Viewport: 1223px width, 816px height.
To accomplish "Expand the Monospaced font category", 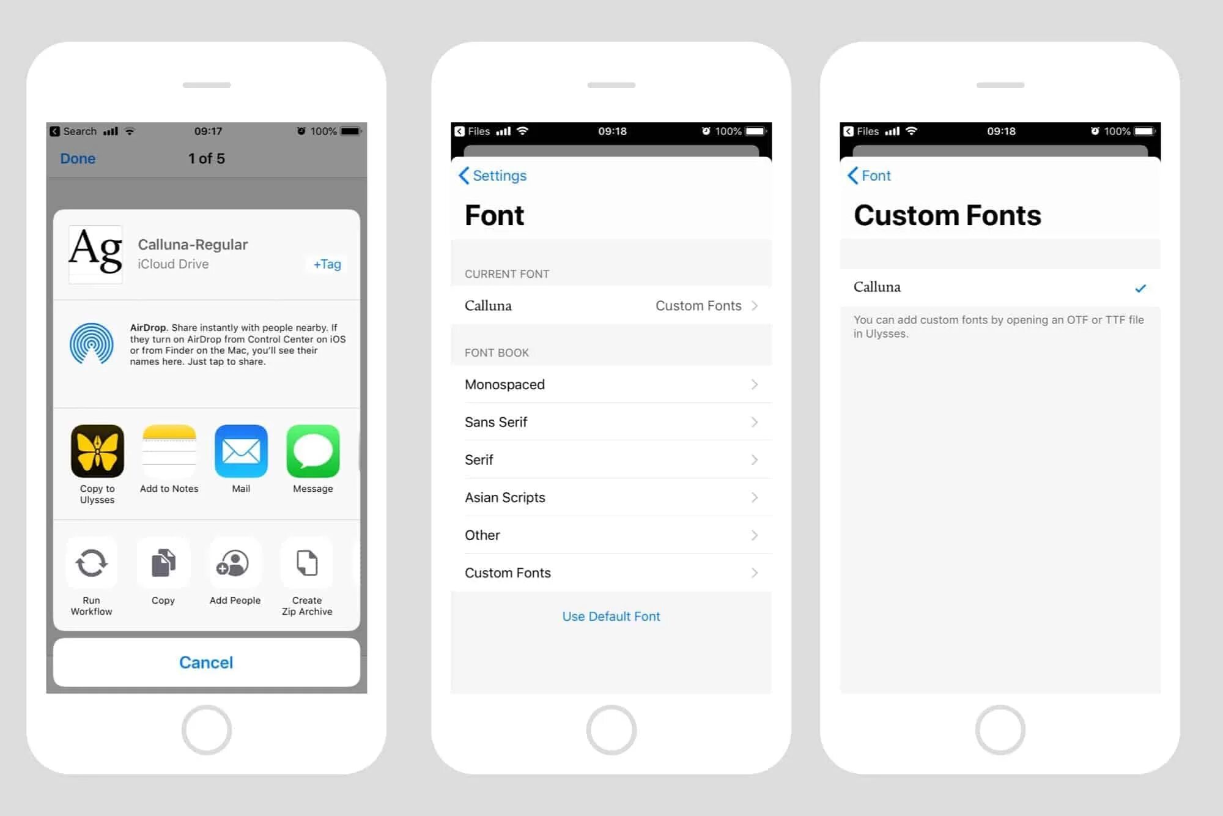I will 611,384.
